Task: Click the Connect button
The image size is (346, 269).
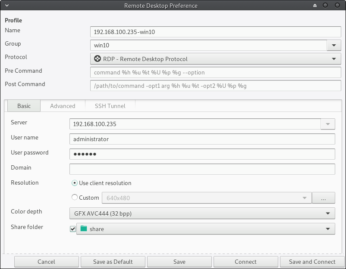Action: point(245,262)
